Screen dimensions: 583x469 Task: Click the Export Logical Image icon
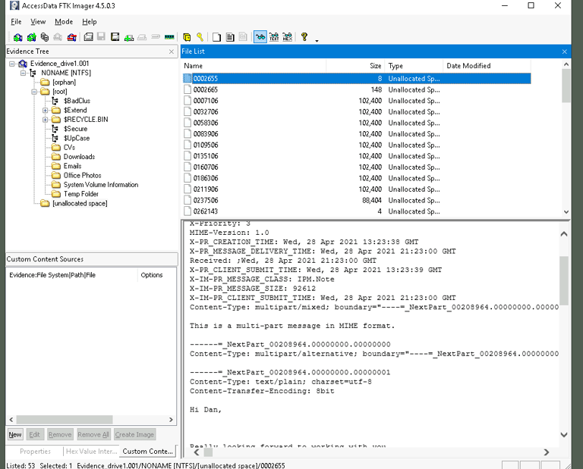point(115,36)
